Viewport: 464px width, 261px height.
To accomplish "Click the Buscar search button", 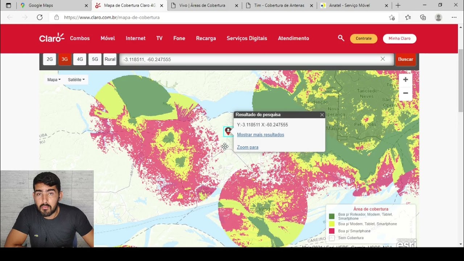I will click(x=406, y=59).
